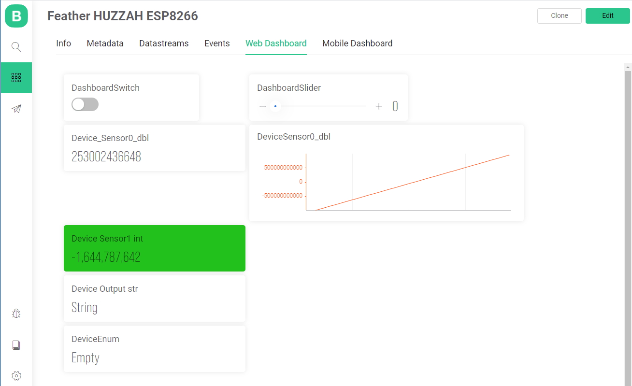Click the value -1,644,787,642
The height and width of the screenshot is (386, 632).
pyautogui.click(x=106, y=257)
